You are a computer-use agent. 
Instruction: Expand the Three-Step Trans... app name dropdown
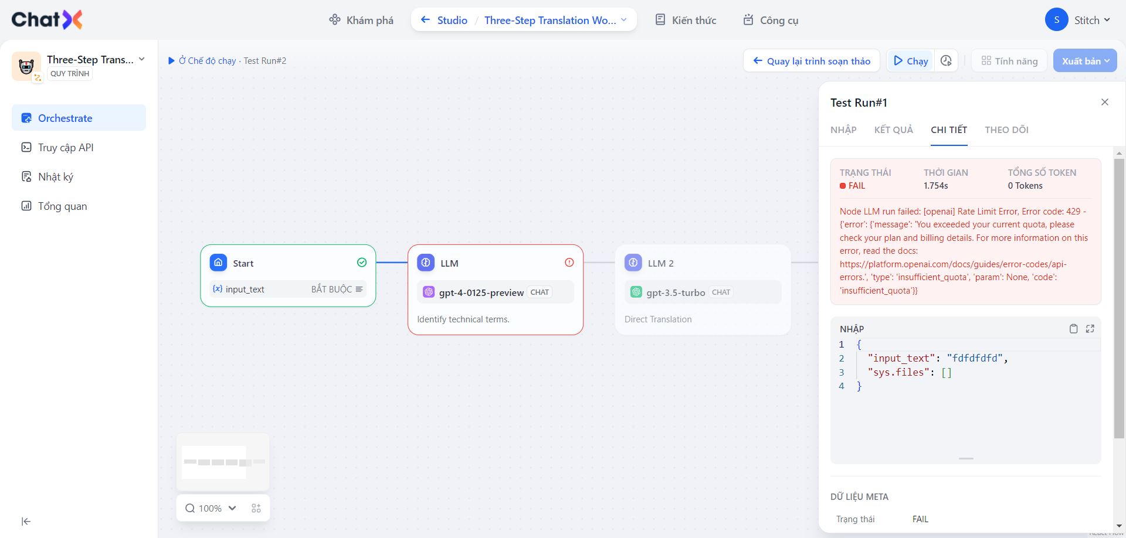141,60
